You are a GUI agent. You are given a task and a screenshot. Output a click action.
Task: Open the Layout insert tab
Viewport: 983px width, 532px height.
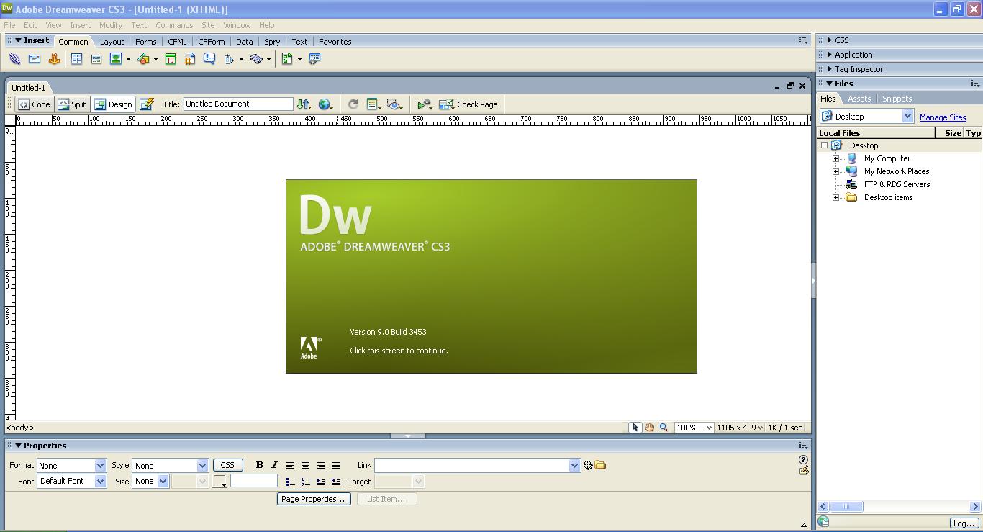pos(112,42)
